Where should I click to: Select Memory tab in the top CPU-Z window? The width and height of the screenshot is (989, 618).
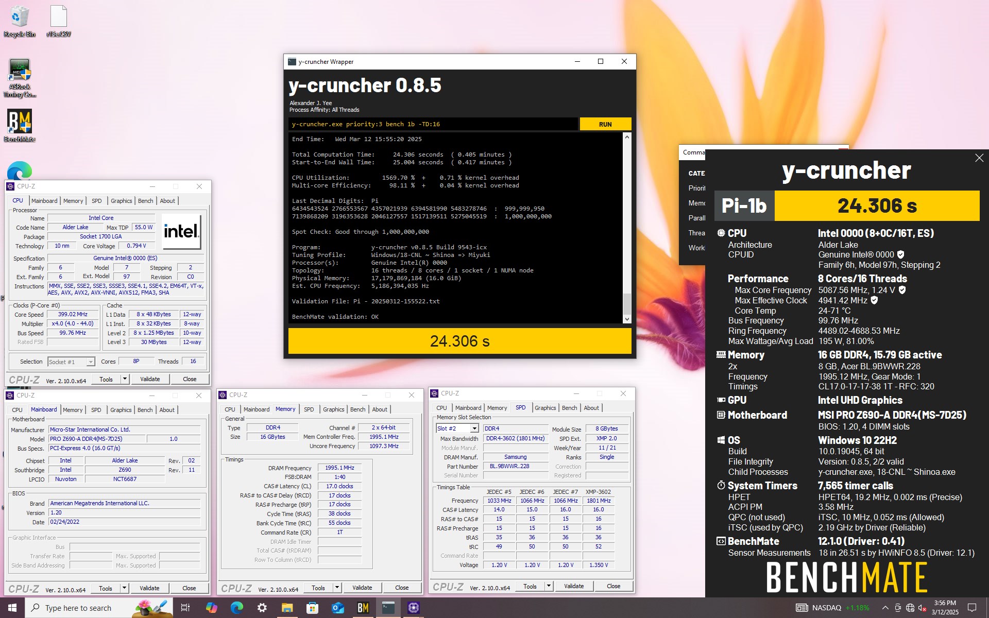tap(73, 201)
